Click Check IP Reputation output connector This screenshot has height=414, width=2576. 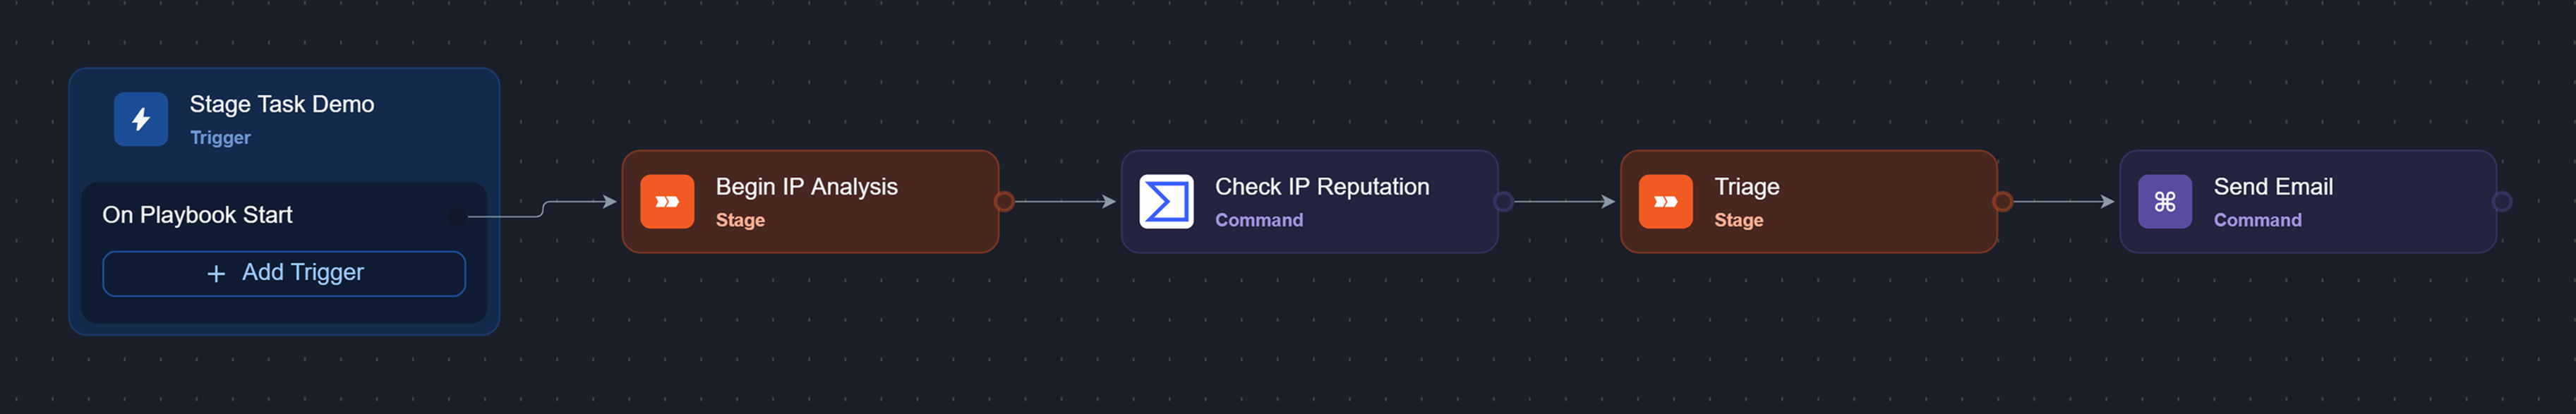pos(1503,201)
